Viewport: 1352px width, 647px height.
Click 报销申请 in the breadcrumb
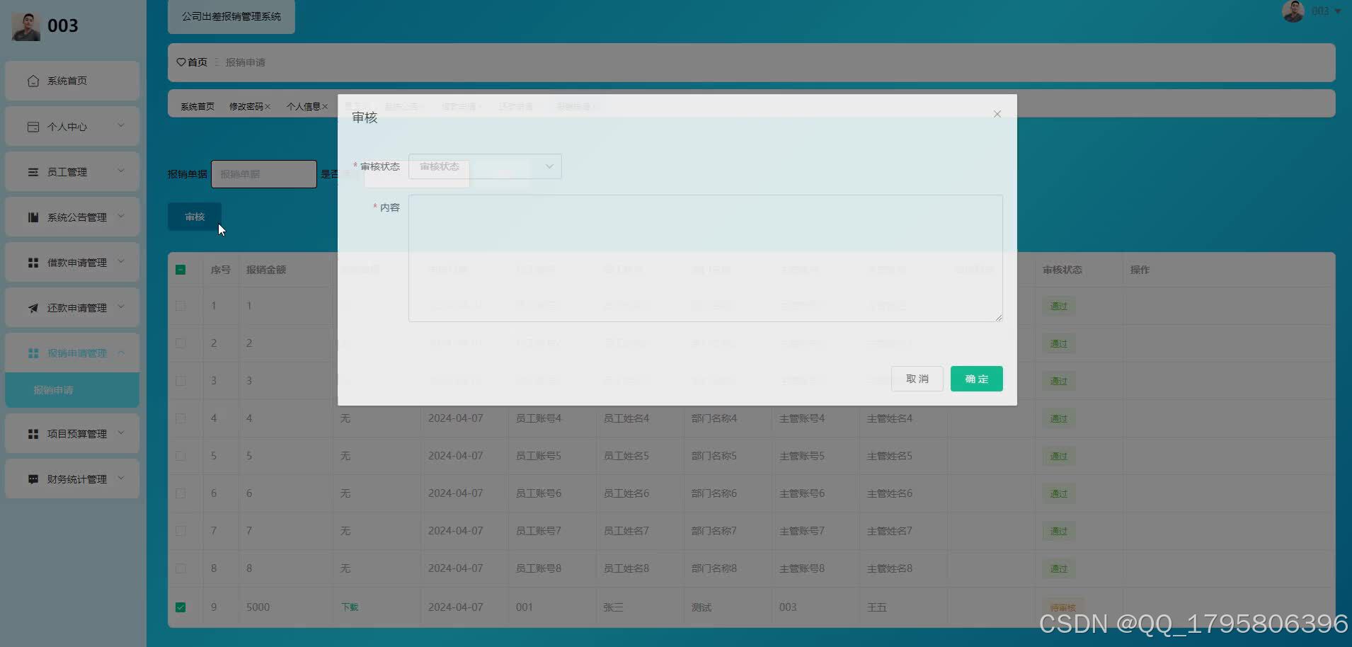pyautogui.click(x=246, y=62)
